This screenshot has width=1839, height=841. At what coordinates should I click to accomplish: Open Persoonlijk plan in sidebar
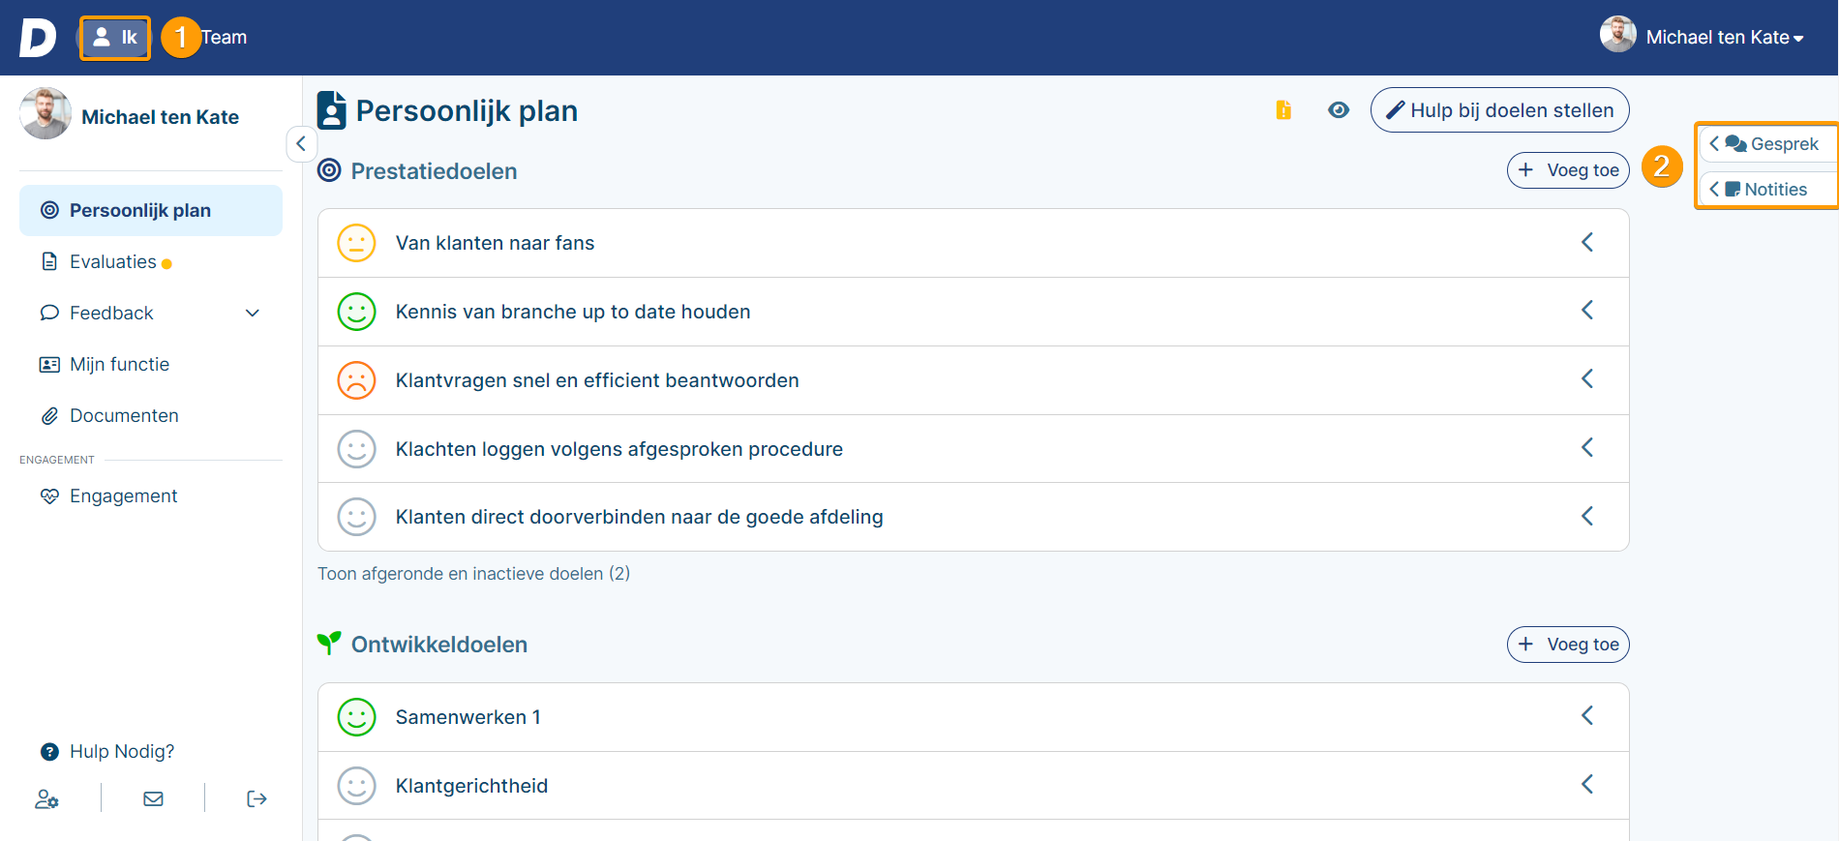coord(151,210)
